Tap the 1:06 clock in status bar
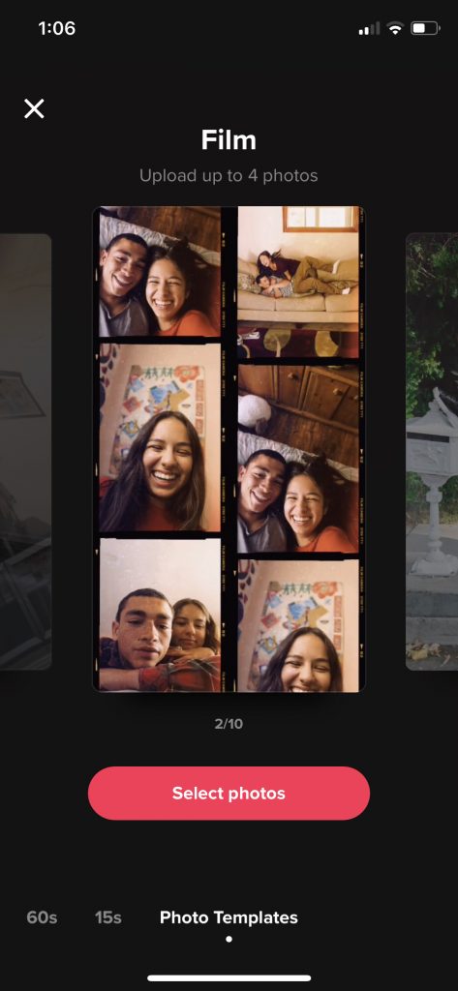 coord(57,28)
